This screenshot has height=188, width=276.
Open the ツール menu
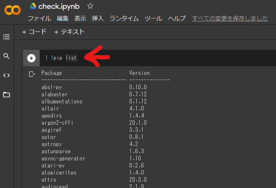(x=153, y=18)
